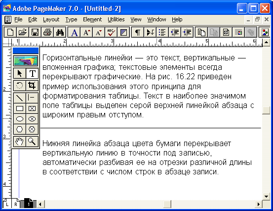Print using the printer toolbar icon

click(x=47, y=32)
